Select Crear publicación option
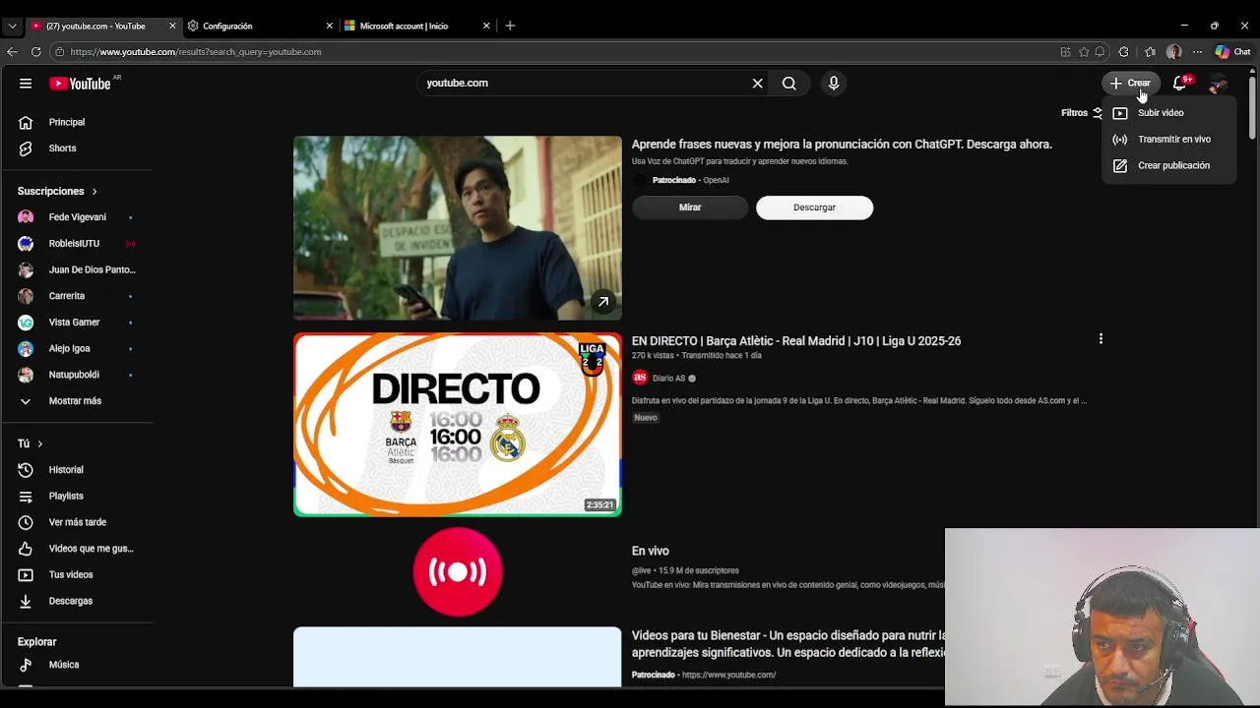The height and width of the screenshot is (708, 1260). (1169, 166)
